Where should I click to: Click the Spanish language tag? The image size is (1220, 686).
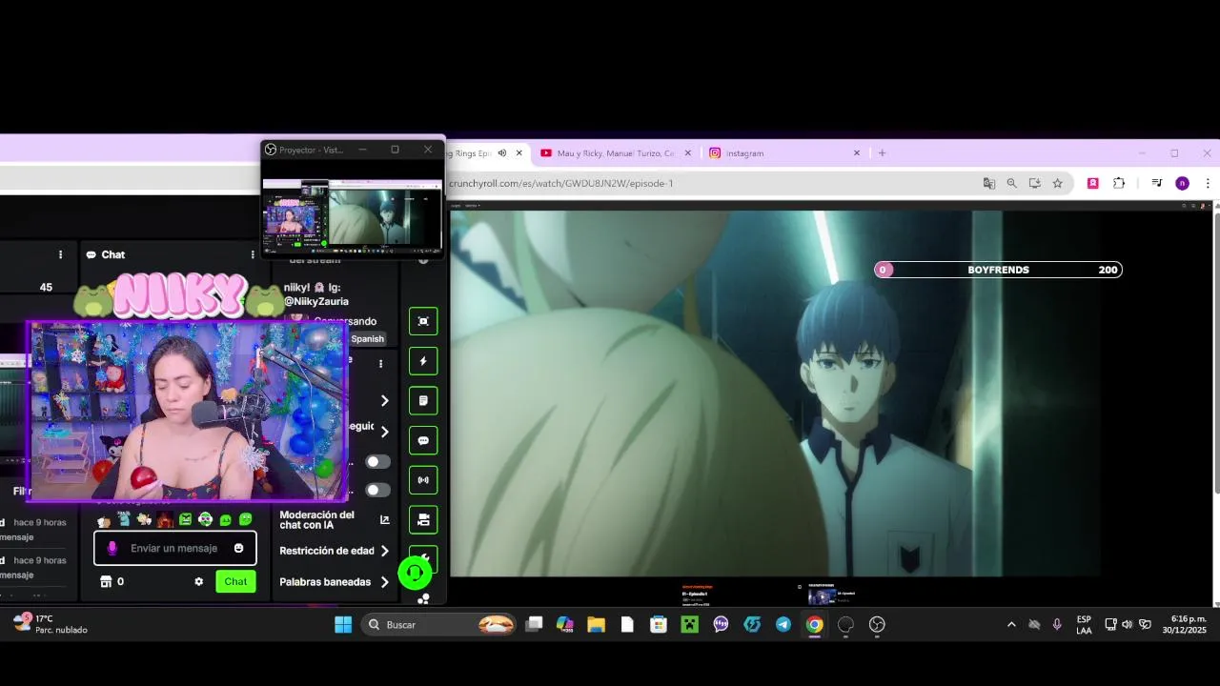[x=367, y=338]
